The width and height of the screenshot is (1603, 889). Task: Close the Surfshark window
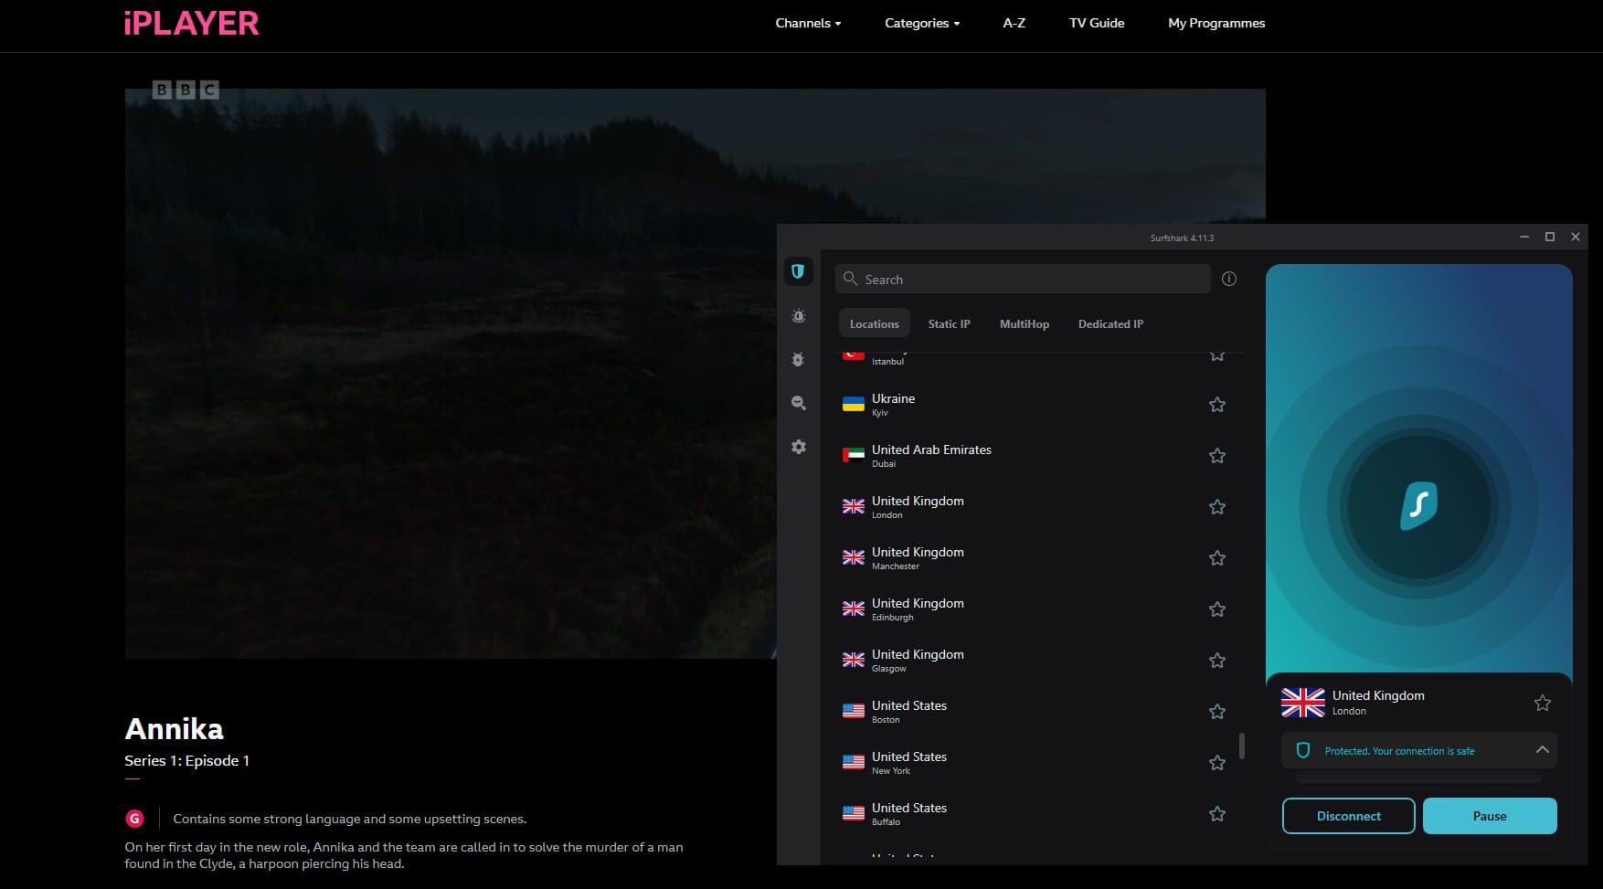(1575, 237)
